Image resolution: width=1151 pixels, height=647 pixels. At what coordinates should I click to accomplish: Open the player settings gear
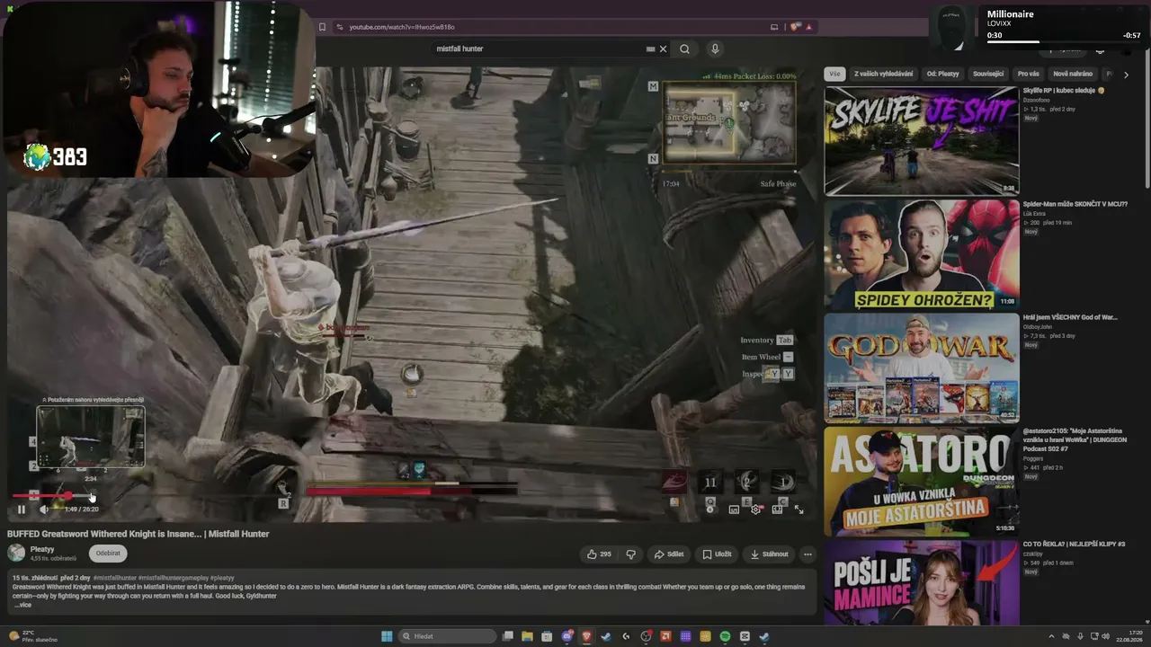pos(755,510)
